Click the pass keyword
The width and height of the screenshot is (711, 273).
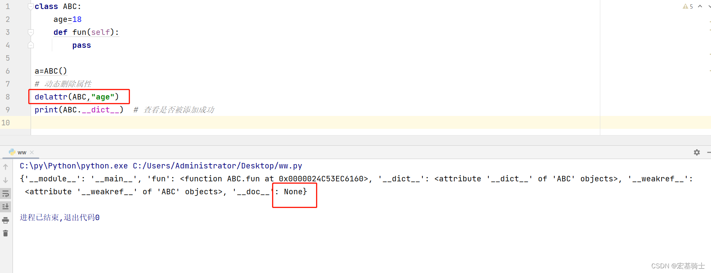[x=82, y=45]
